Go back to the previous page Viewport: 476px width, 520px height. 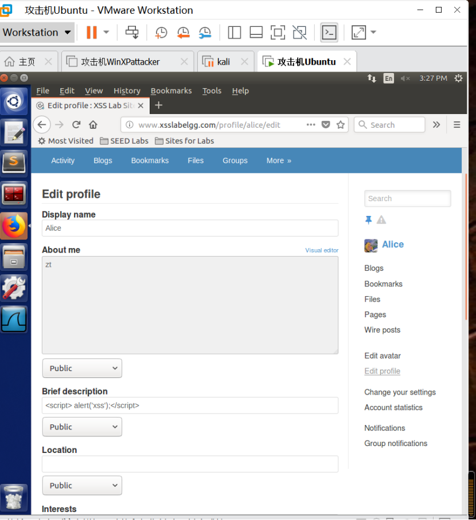[x=42, y=125]
